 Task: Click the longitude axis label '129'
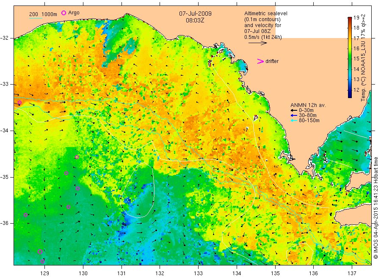(45, 274)
